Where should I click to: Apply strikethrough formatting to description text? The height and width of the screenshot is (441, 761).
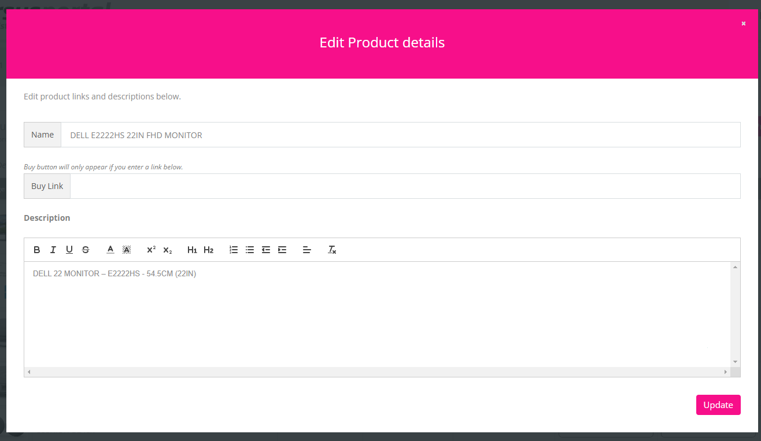86,250
